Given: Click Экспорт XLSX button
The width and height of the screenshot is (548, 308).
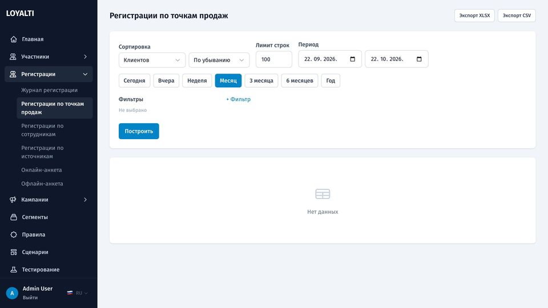Looking at the screenshot, I should click(x=474, y=16).
